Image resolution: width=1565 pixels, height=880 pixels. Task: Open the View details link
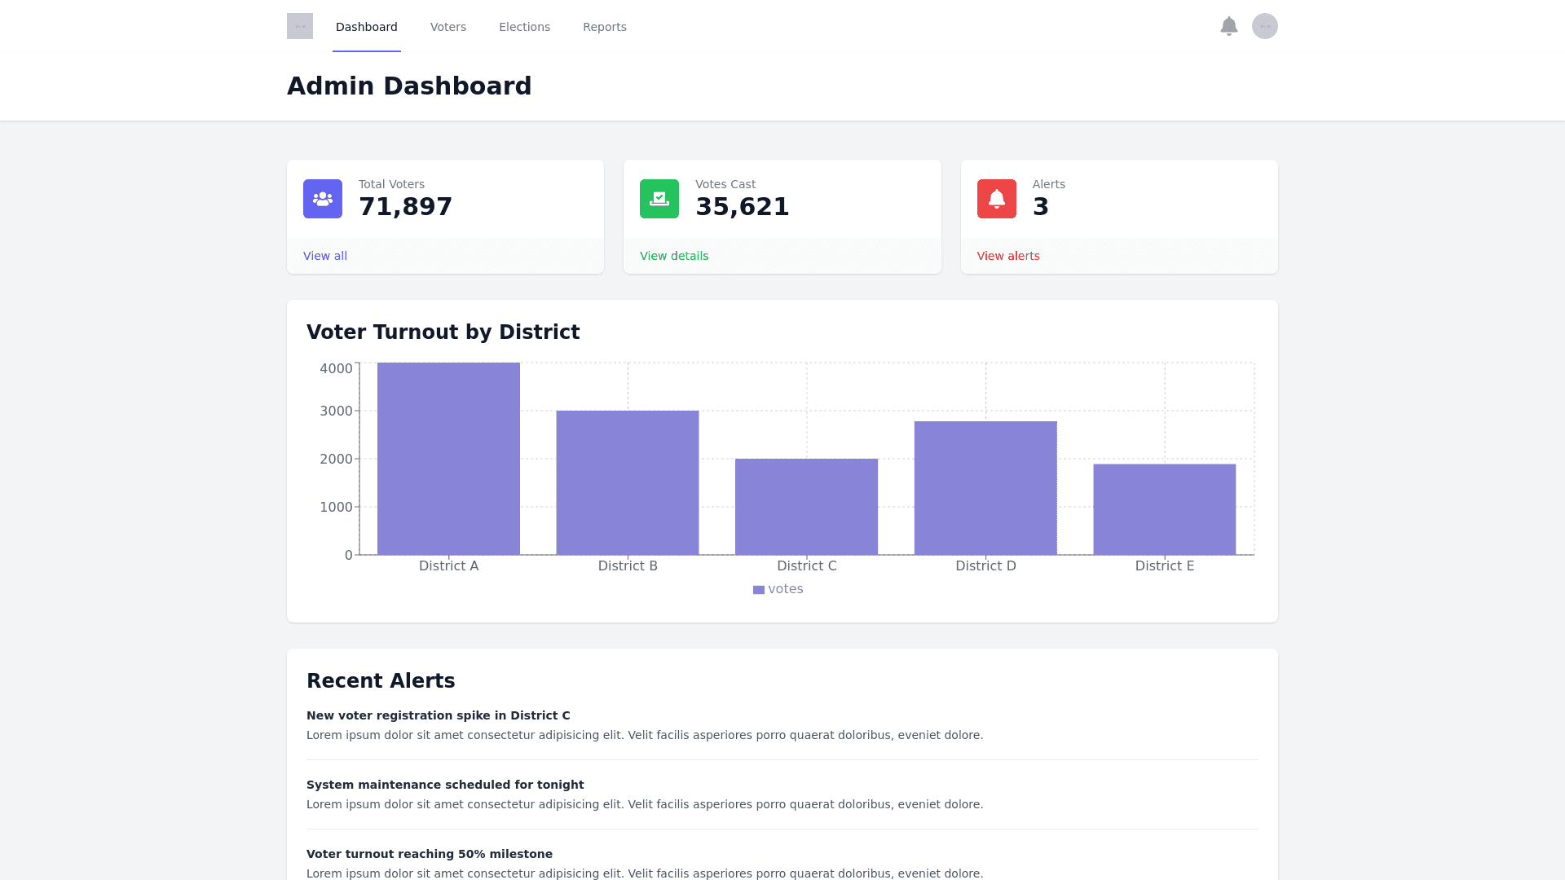[674, 256]
